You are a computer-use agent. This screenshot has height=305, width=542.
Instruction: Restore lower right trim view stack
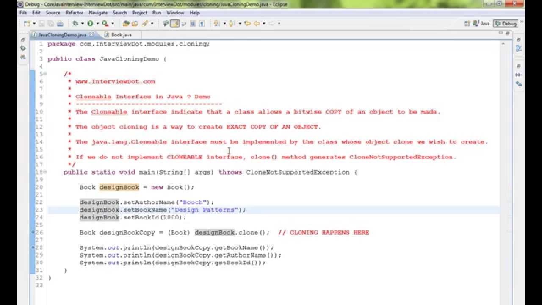coord(519,66)
